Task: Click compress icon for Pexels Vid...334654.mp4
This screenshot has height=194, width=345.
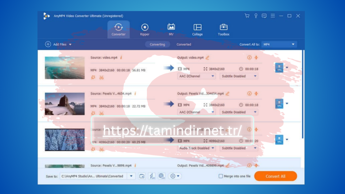Action: pyautogui.click(x=256, y=94)
